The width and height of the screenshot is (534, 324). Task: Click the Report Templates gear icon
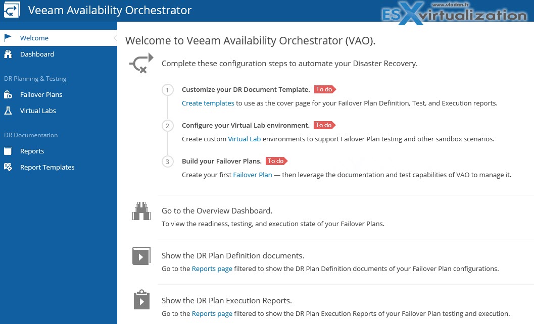(x=8, y=167)
